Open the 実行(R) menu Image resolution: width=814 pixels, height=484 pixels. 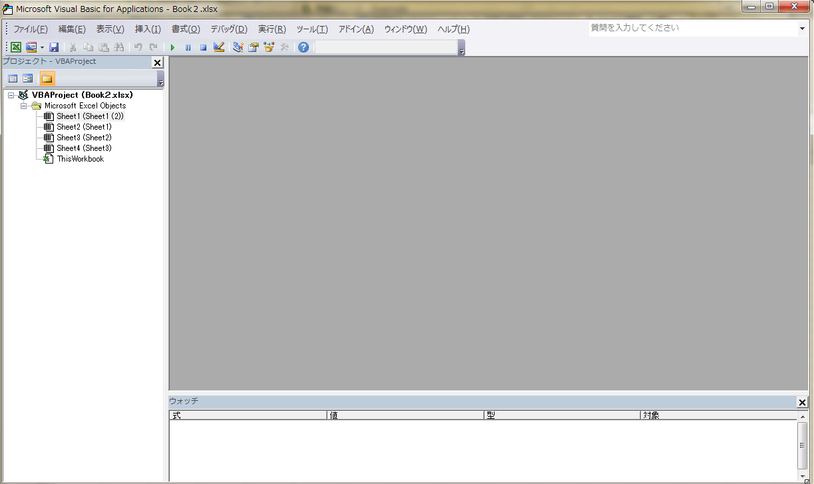pyautogui.click(x=272, y=29)
